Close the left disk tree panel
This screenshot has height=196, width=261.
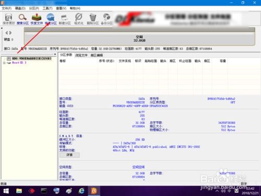tap(55, 54)
